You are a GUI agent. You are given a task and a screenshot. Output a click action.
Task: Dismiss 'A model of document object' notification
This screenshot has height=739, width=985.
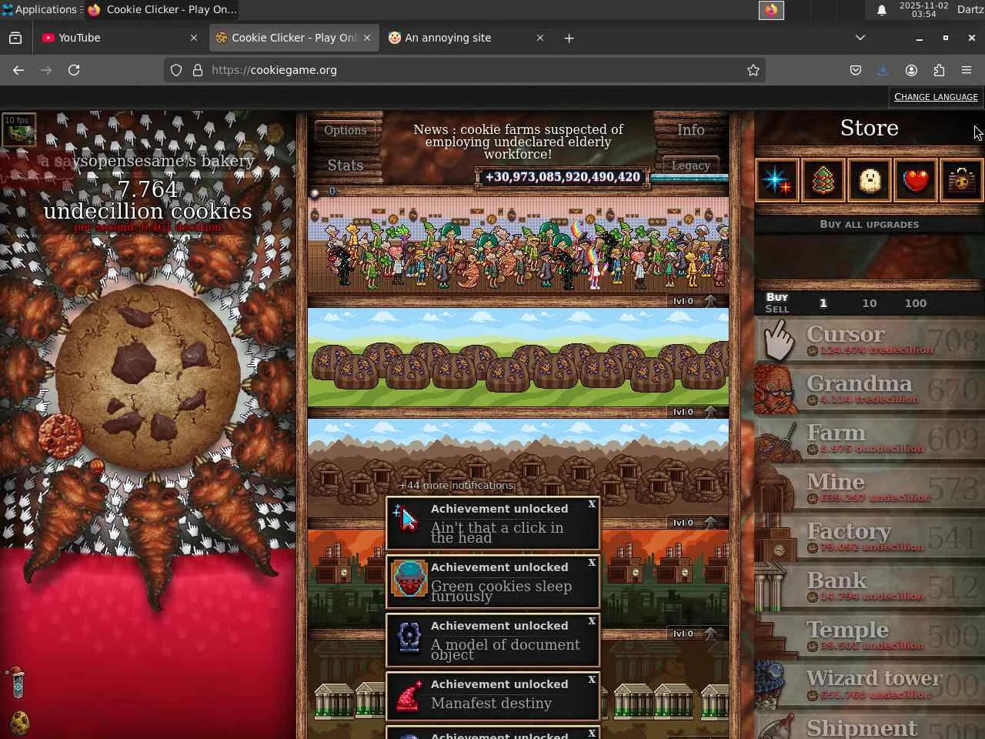point(592,621)
